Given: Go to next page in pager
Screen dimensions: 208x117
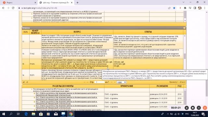Looking at the screenshot, I should (112, 82).
